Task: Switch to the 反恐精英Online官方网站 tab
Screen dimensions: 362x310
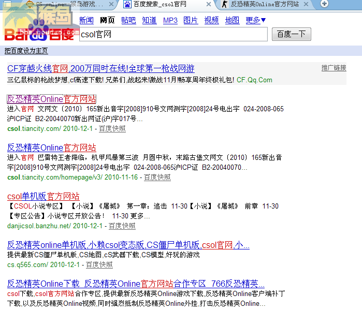Action: click(264, 4)
